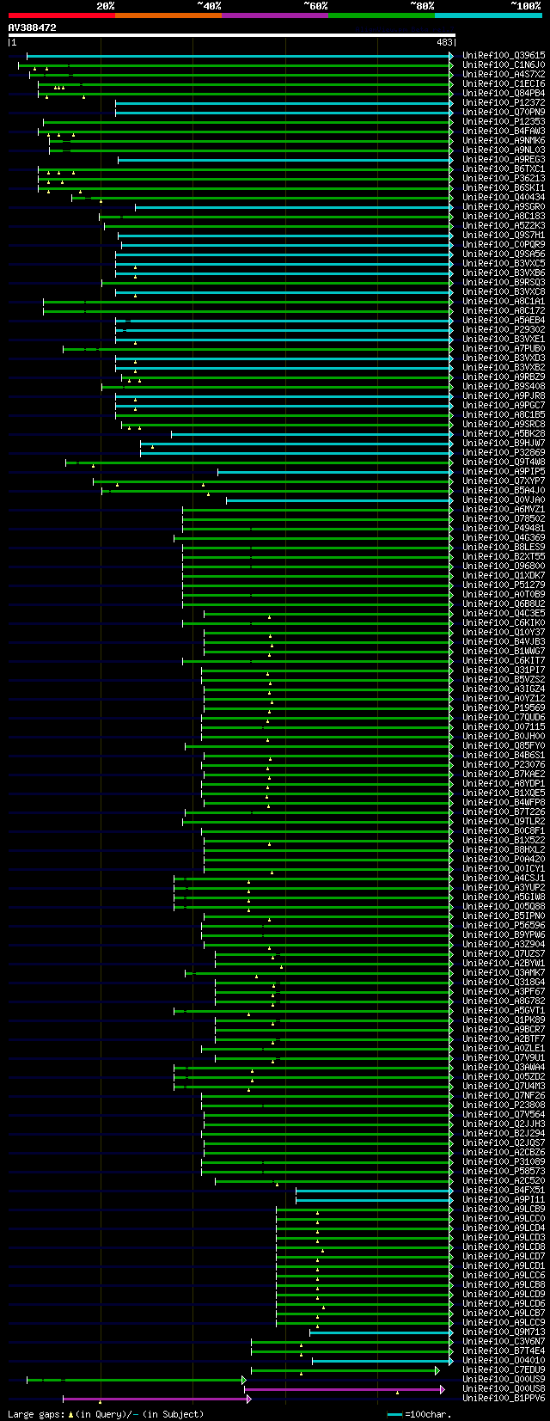Select the UniRef100_P49481 label

point(504,529)
